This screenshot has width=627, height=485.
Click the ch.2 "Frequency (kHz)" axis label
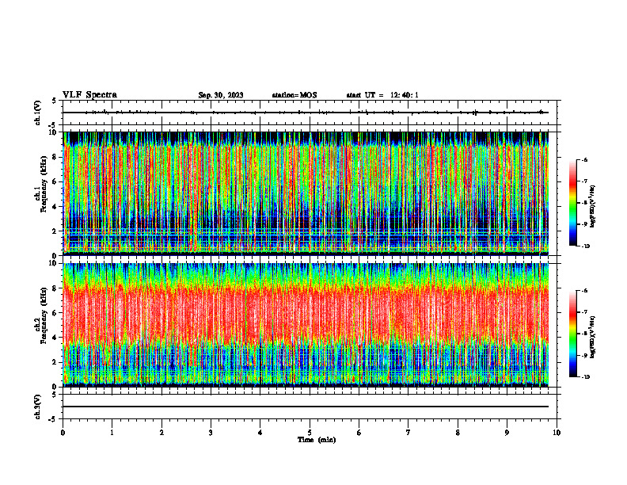click(44, 315)
